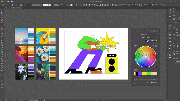Click the parrot photo palette thumbnail
The height and width of the screenshot is (101, 180).
click(x=43, y=35)
